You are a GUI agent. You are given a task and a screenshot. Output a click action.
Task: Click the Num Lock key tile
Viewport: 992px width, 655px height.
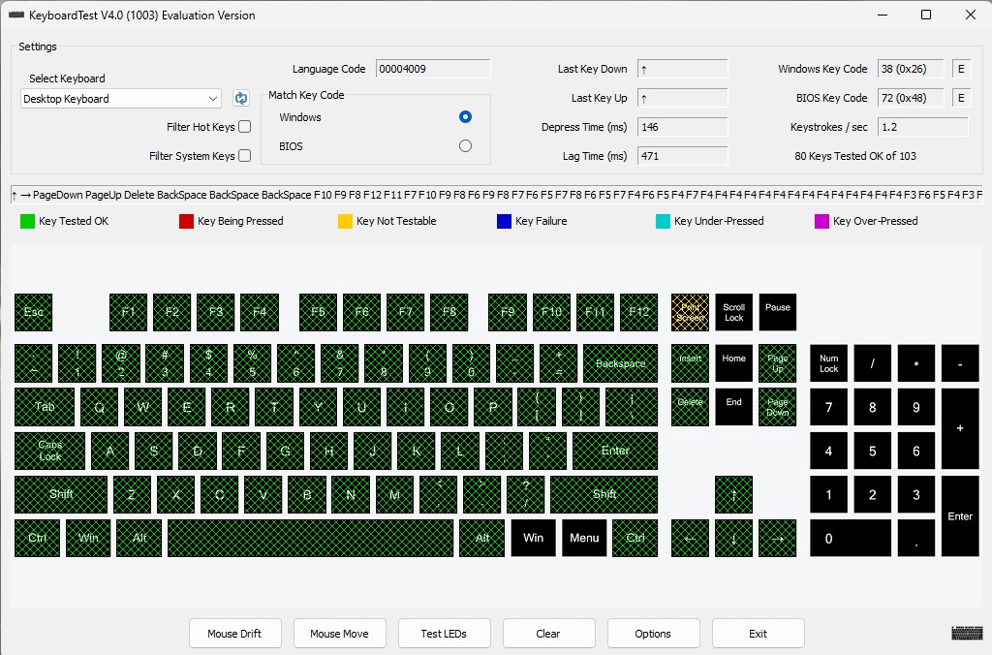(x=828, y=363)
